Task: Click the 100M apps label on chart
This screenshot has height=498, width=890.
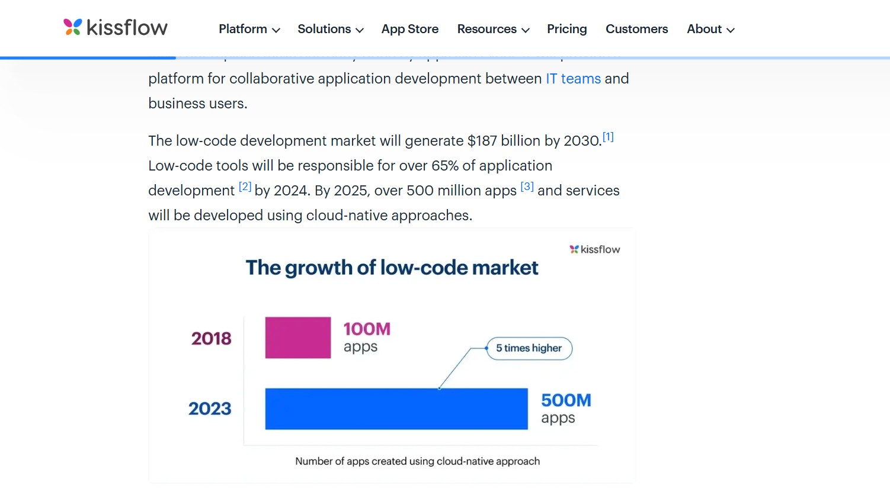Action: 366,336
